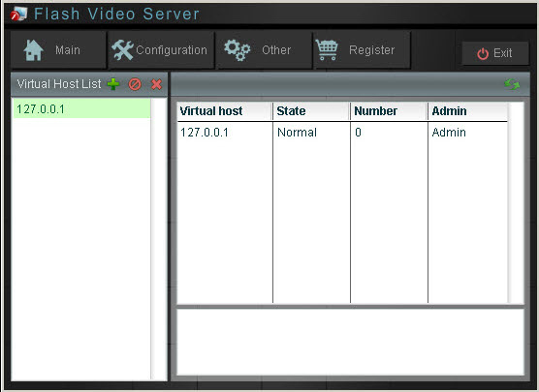The width and height of the screenshot is (539, 392).
Task: Click the Flash Video Server logo icon
Action: [18, 14]
